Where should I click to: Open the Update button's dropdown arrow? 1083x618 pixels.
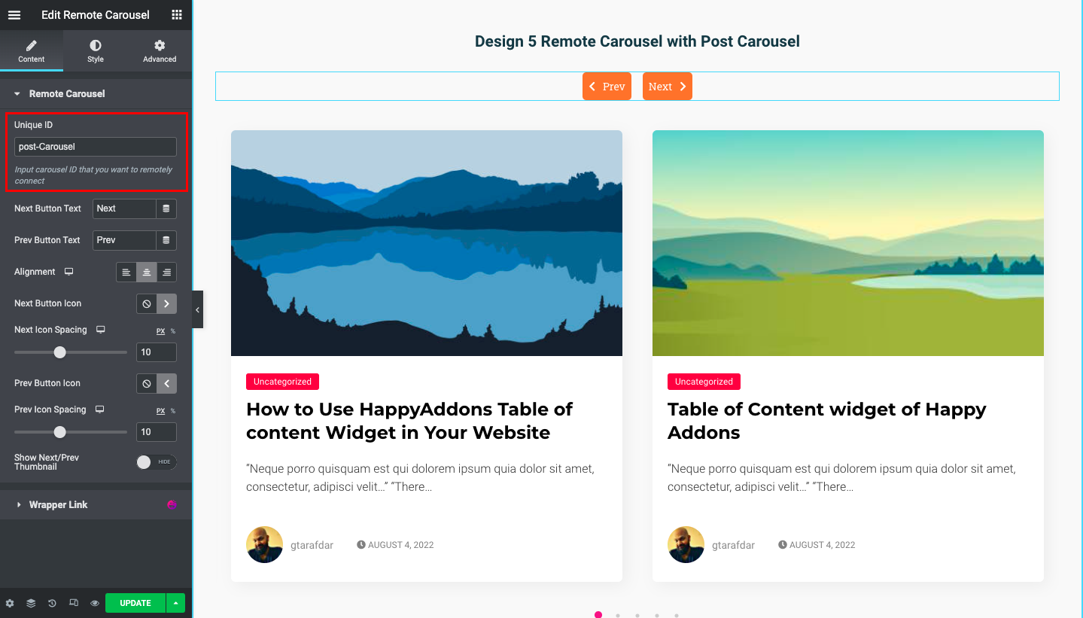175,602
